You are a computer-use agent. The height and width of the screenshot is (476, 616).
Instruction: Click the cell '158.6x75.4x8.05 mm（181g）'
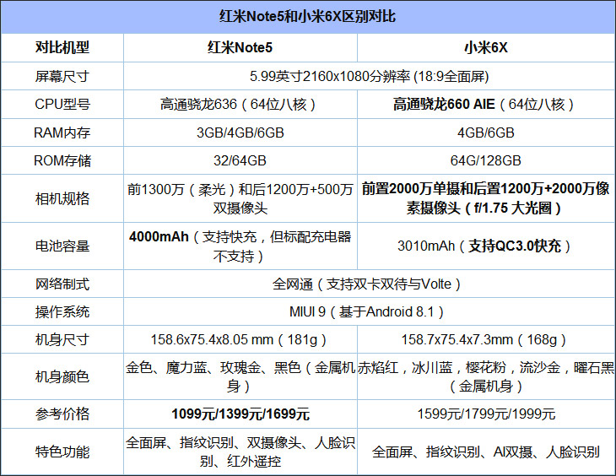pyautogui.click(x=240, y=339)
